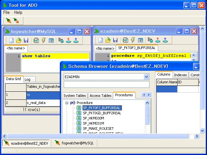Screen dimensions: 207x155
Task: Create new document in ezadmin@BestEZ_NDEV window
Action: click(x=101, y=40)
